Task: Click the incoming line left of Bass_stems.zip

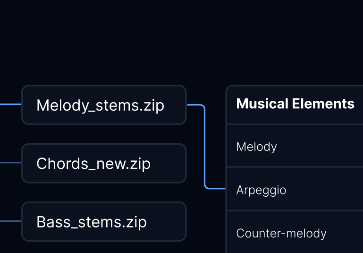Action: coord(10,221)
